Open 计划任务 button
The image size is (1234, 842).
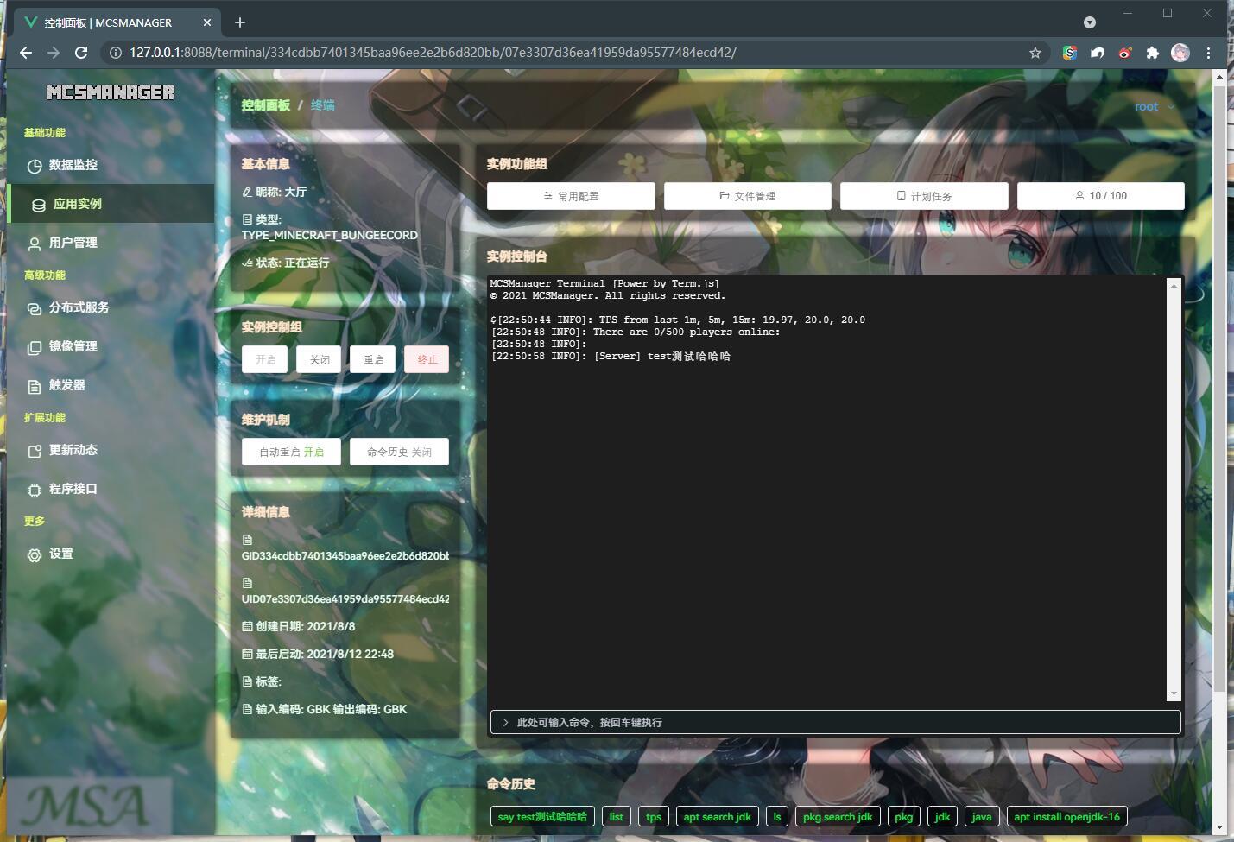point(924,196)
